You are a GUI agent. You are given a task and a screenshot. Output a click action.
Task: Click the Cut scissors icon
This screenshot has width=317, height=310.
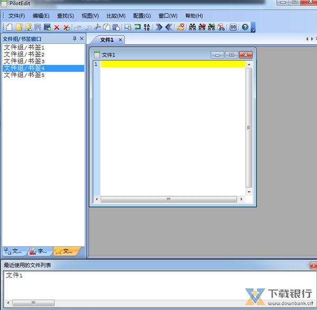click(97, 27)
